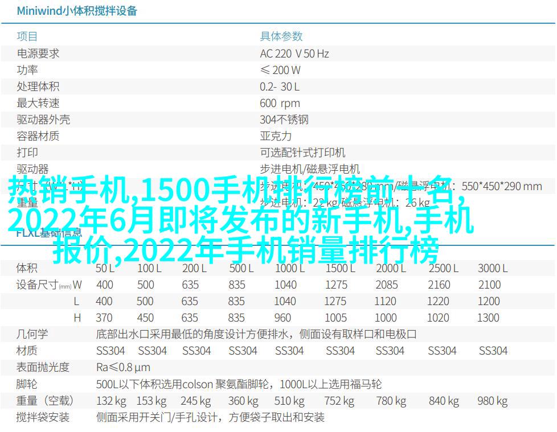Select the ≤ 200 W power value
Viewport: 557px width, 432px height.
pos(280,70)
